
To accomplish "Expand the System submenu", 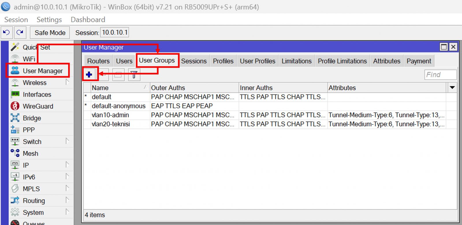I will coord(33,212).
